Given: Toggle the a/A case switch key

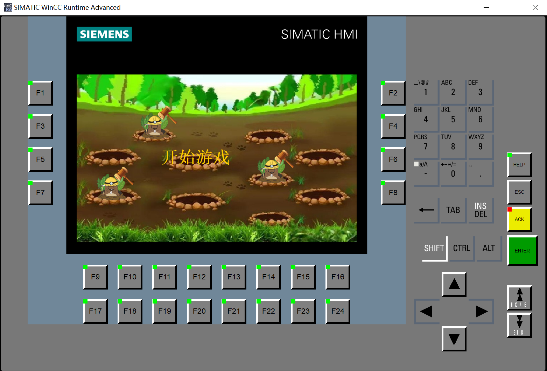Looking at the screenshot, I should coord(426,173).
